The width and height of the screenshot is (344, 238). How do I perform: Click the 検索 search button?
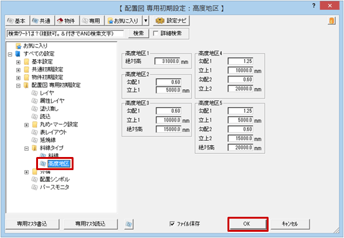tap(138, 34)
